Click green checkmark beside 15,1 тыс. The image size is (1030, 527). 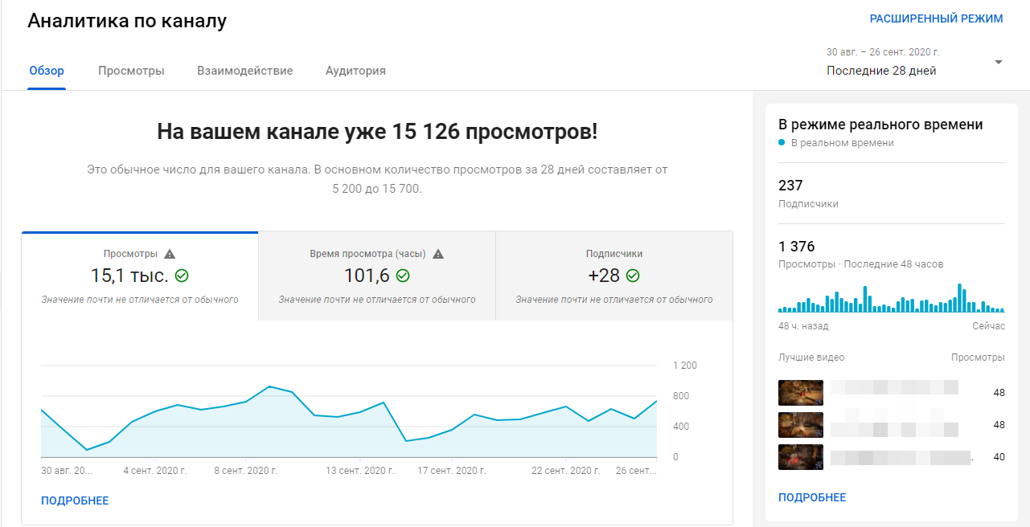(182, 276)
